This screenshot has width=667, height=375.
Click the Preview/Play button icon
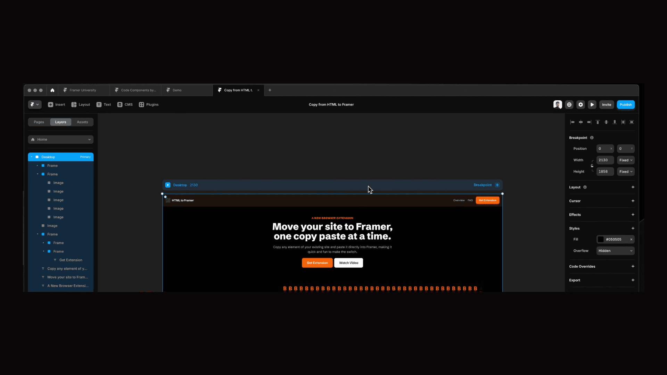click(x=592, y=105)
